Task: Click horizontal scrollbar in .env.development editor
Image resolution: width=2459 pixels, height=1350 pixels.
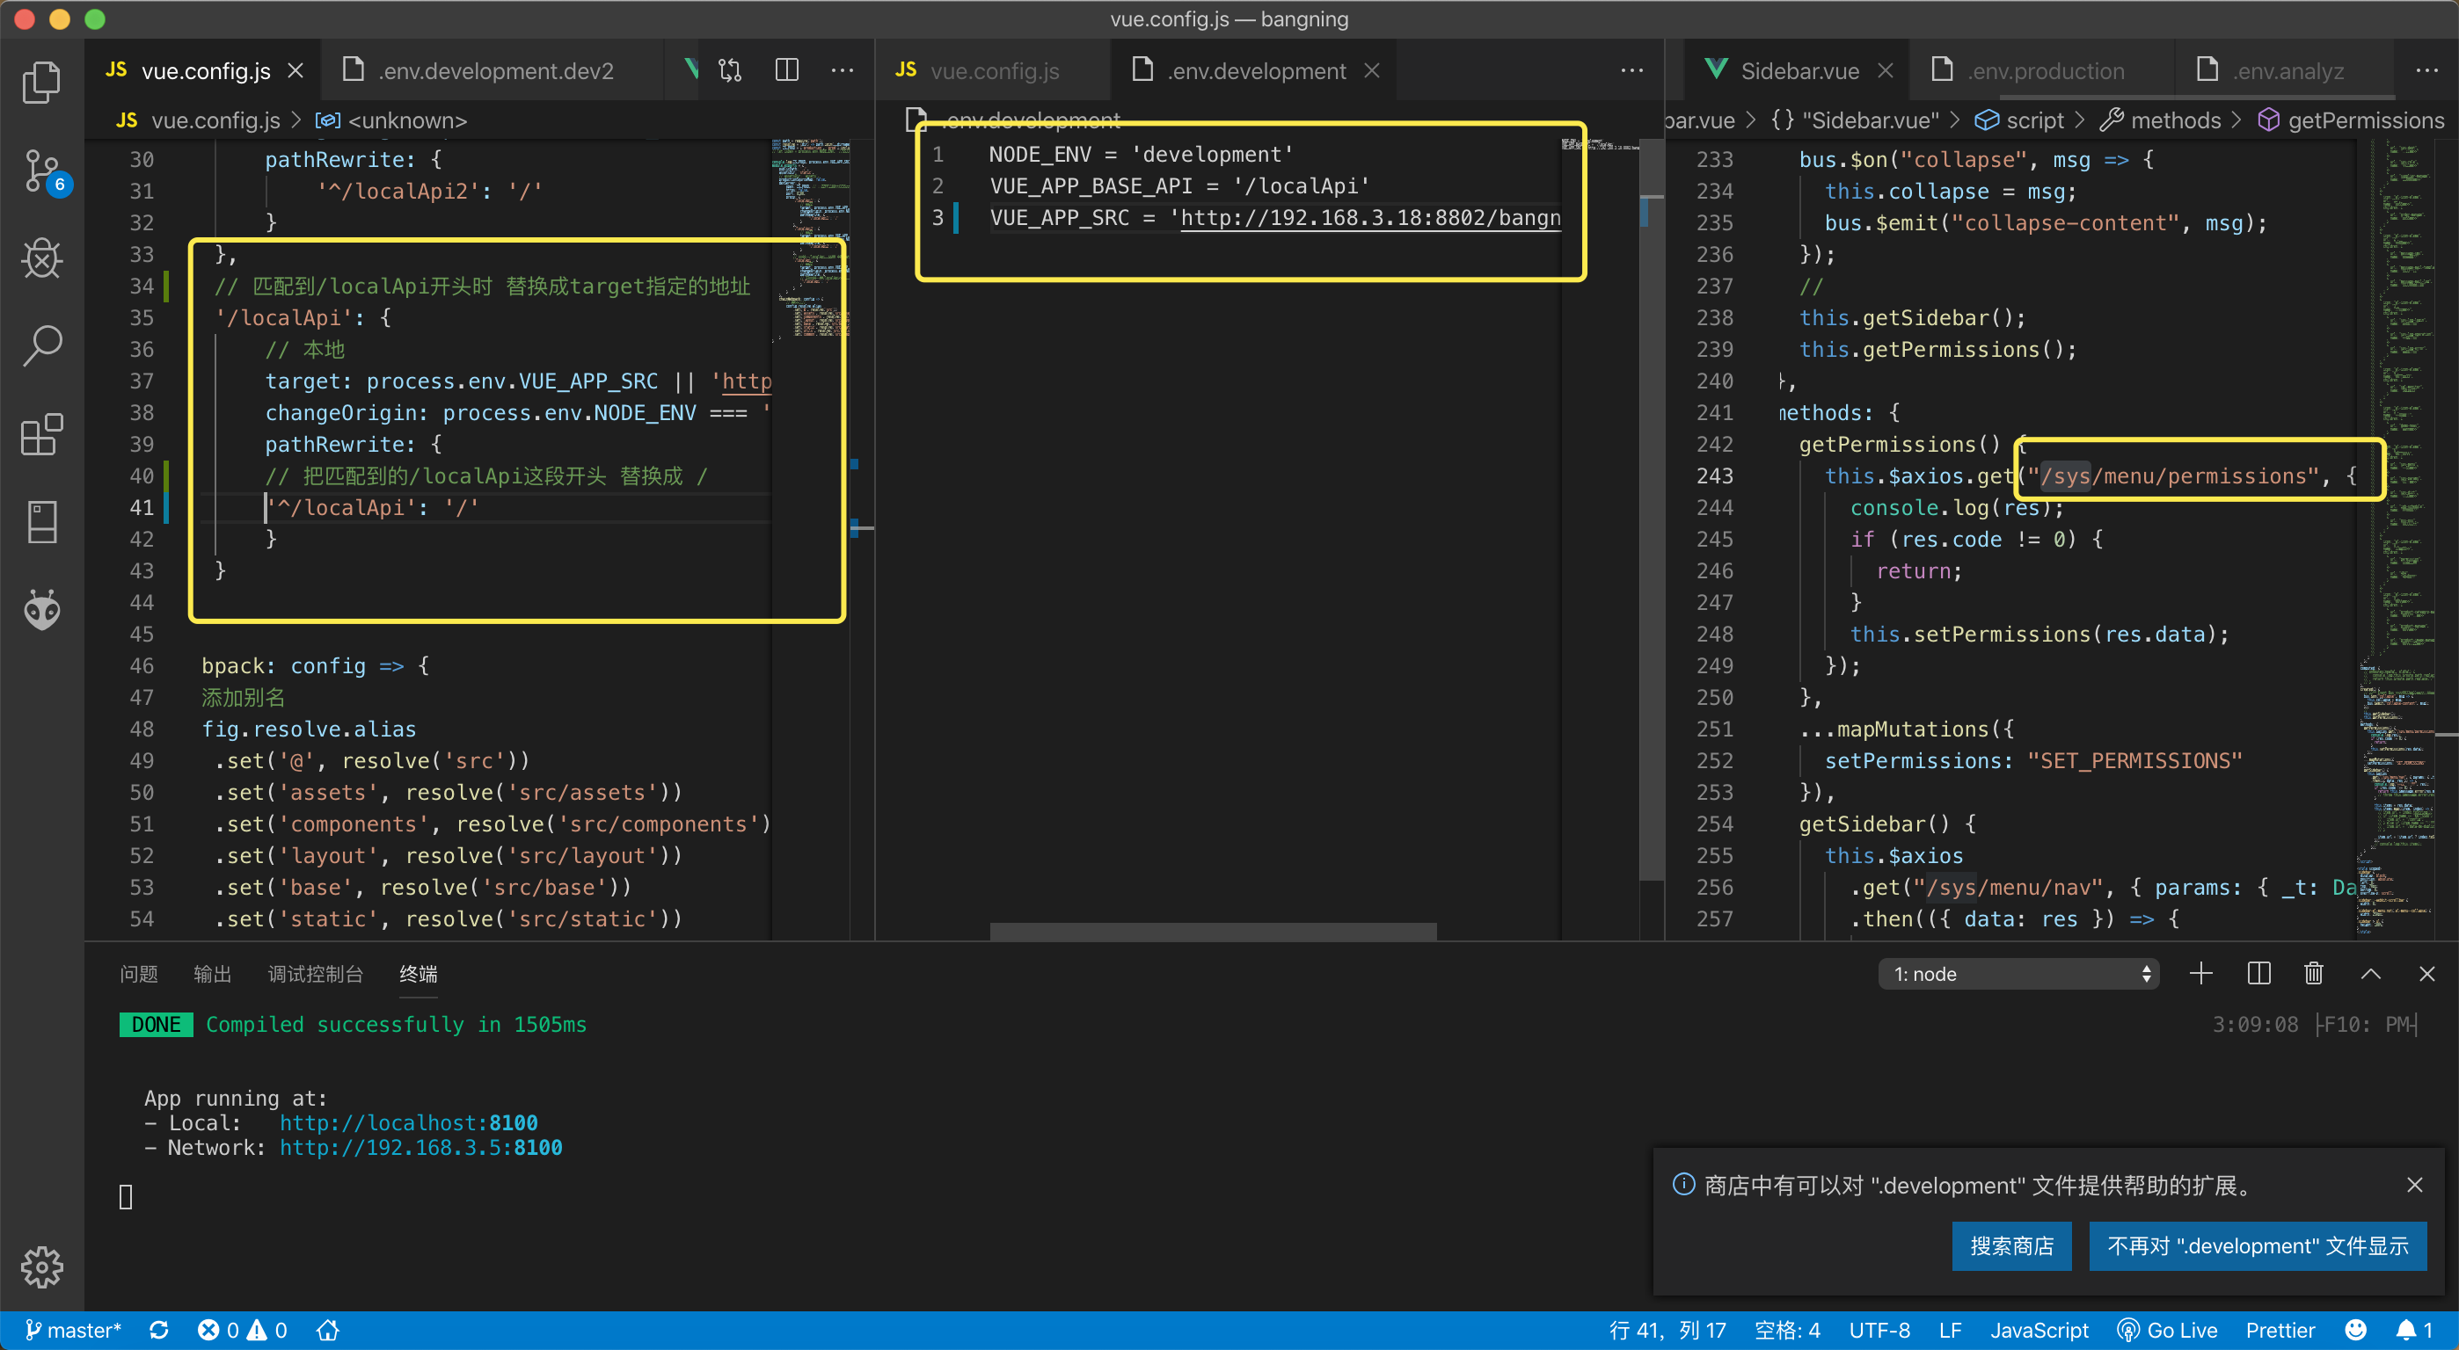Action: pyautogui.click(x=1212, y=931)
